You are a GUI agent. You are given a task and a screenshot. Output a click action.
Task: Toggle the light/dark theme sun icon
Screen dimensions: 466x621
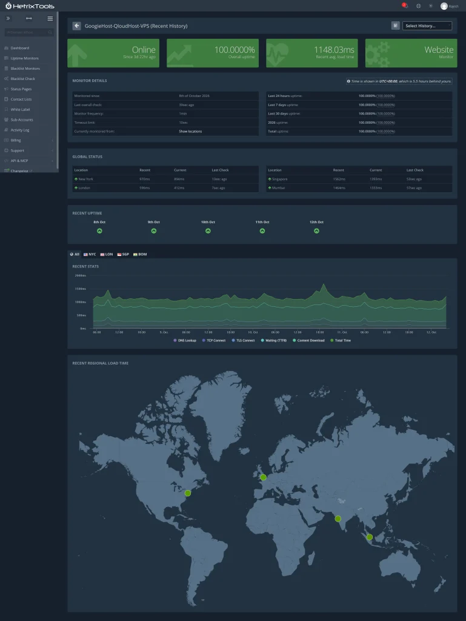430,6
